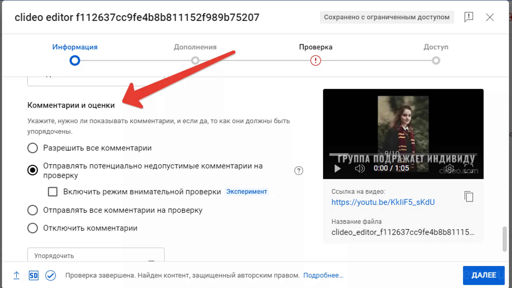Click the blue 'ДАЛЕЕ' button
This screenshot has height=288, width=512.
coord(483,275)
